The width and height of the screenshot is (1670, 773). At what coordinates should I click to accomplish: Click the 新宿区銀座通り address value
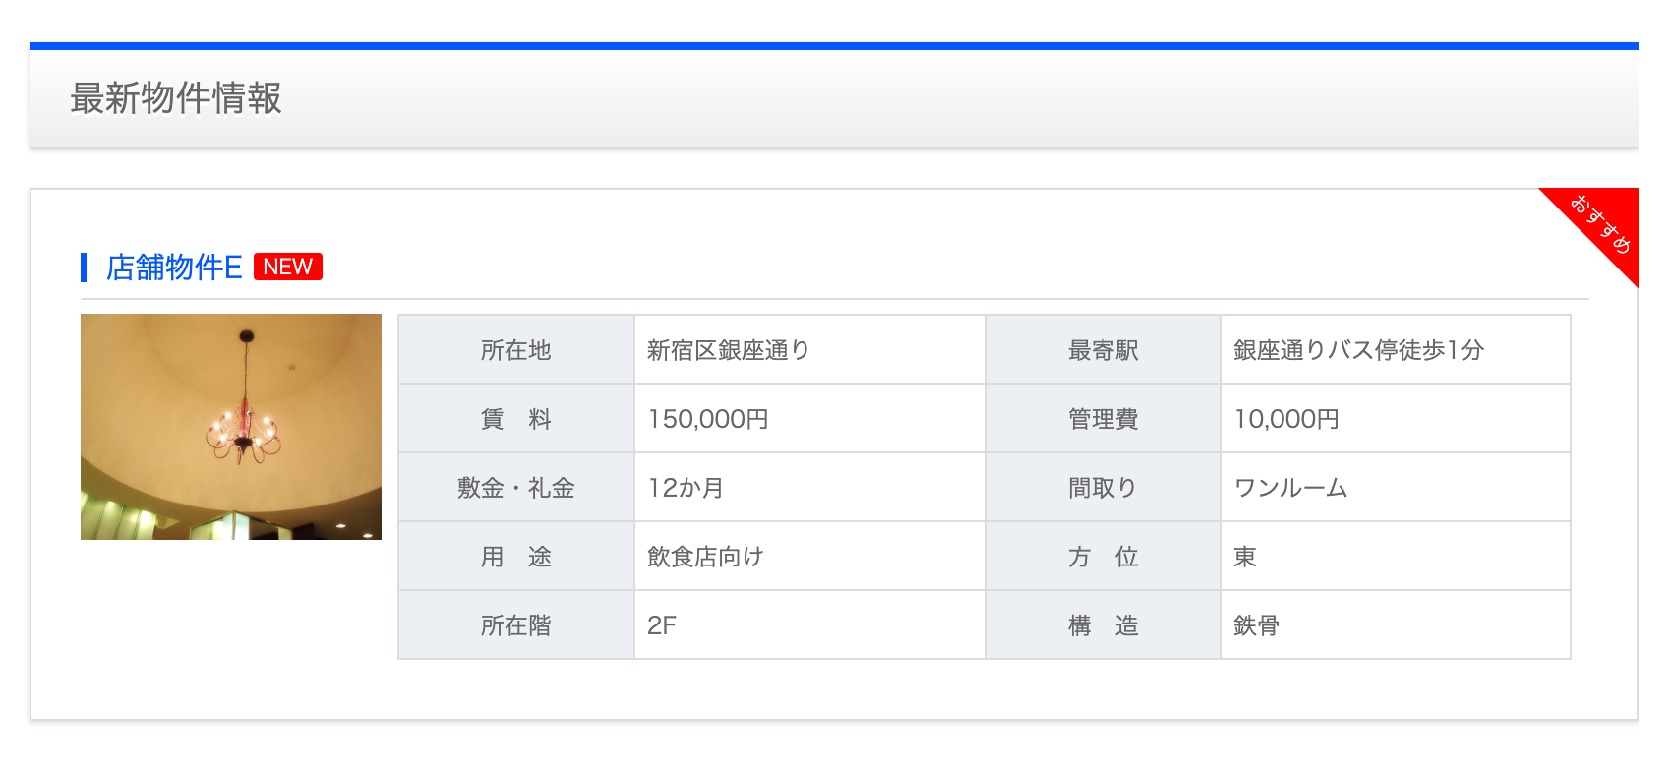[728, 350]
